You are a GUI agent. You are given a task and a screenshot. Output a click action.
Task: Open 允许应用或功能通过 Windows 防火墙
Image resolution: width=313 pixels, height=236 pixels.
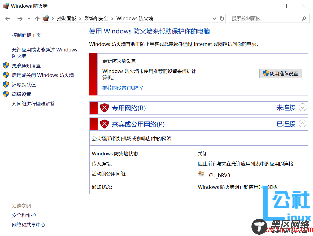45,53
